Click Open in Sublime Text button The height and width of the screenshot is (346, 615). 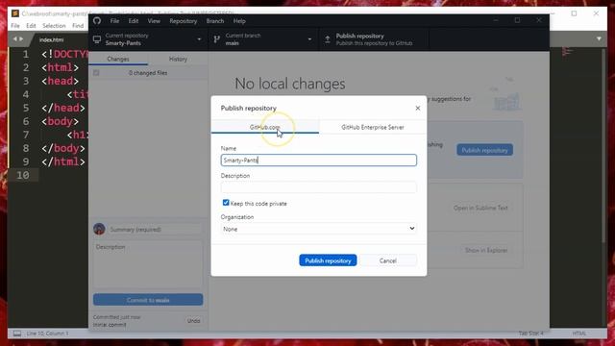(x=480, y=208)
